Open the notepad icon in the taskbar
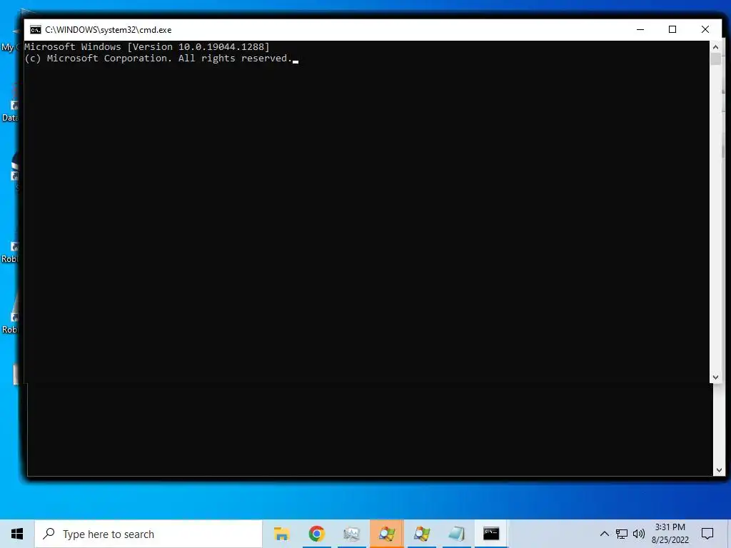Image resolution: width=731 pixels, height=548 pixels. (x=456, y=534)
